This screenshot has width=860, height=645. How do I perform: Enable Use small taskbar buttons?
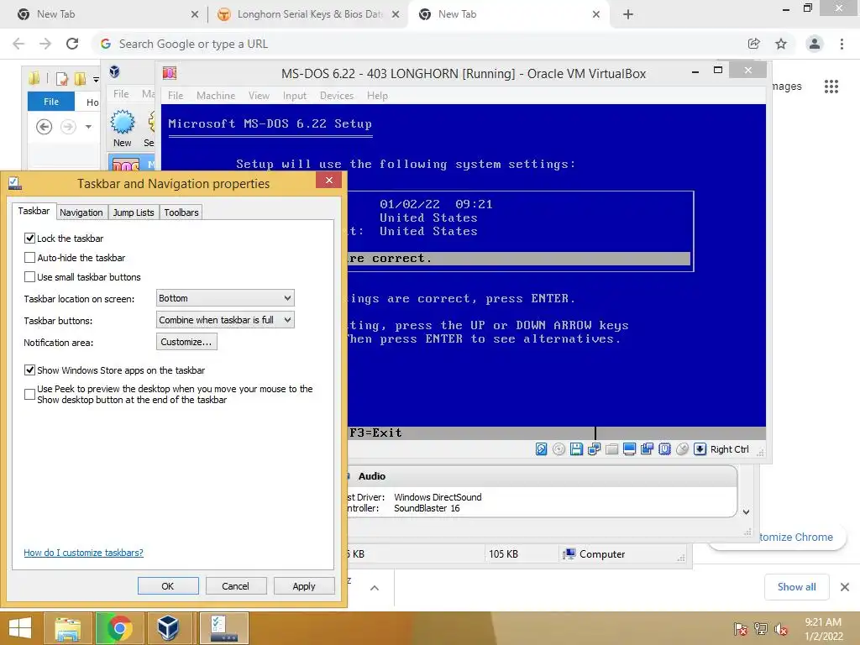pos(29,277)
